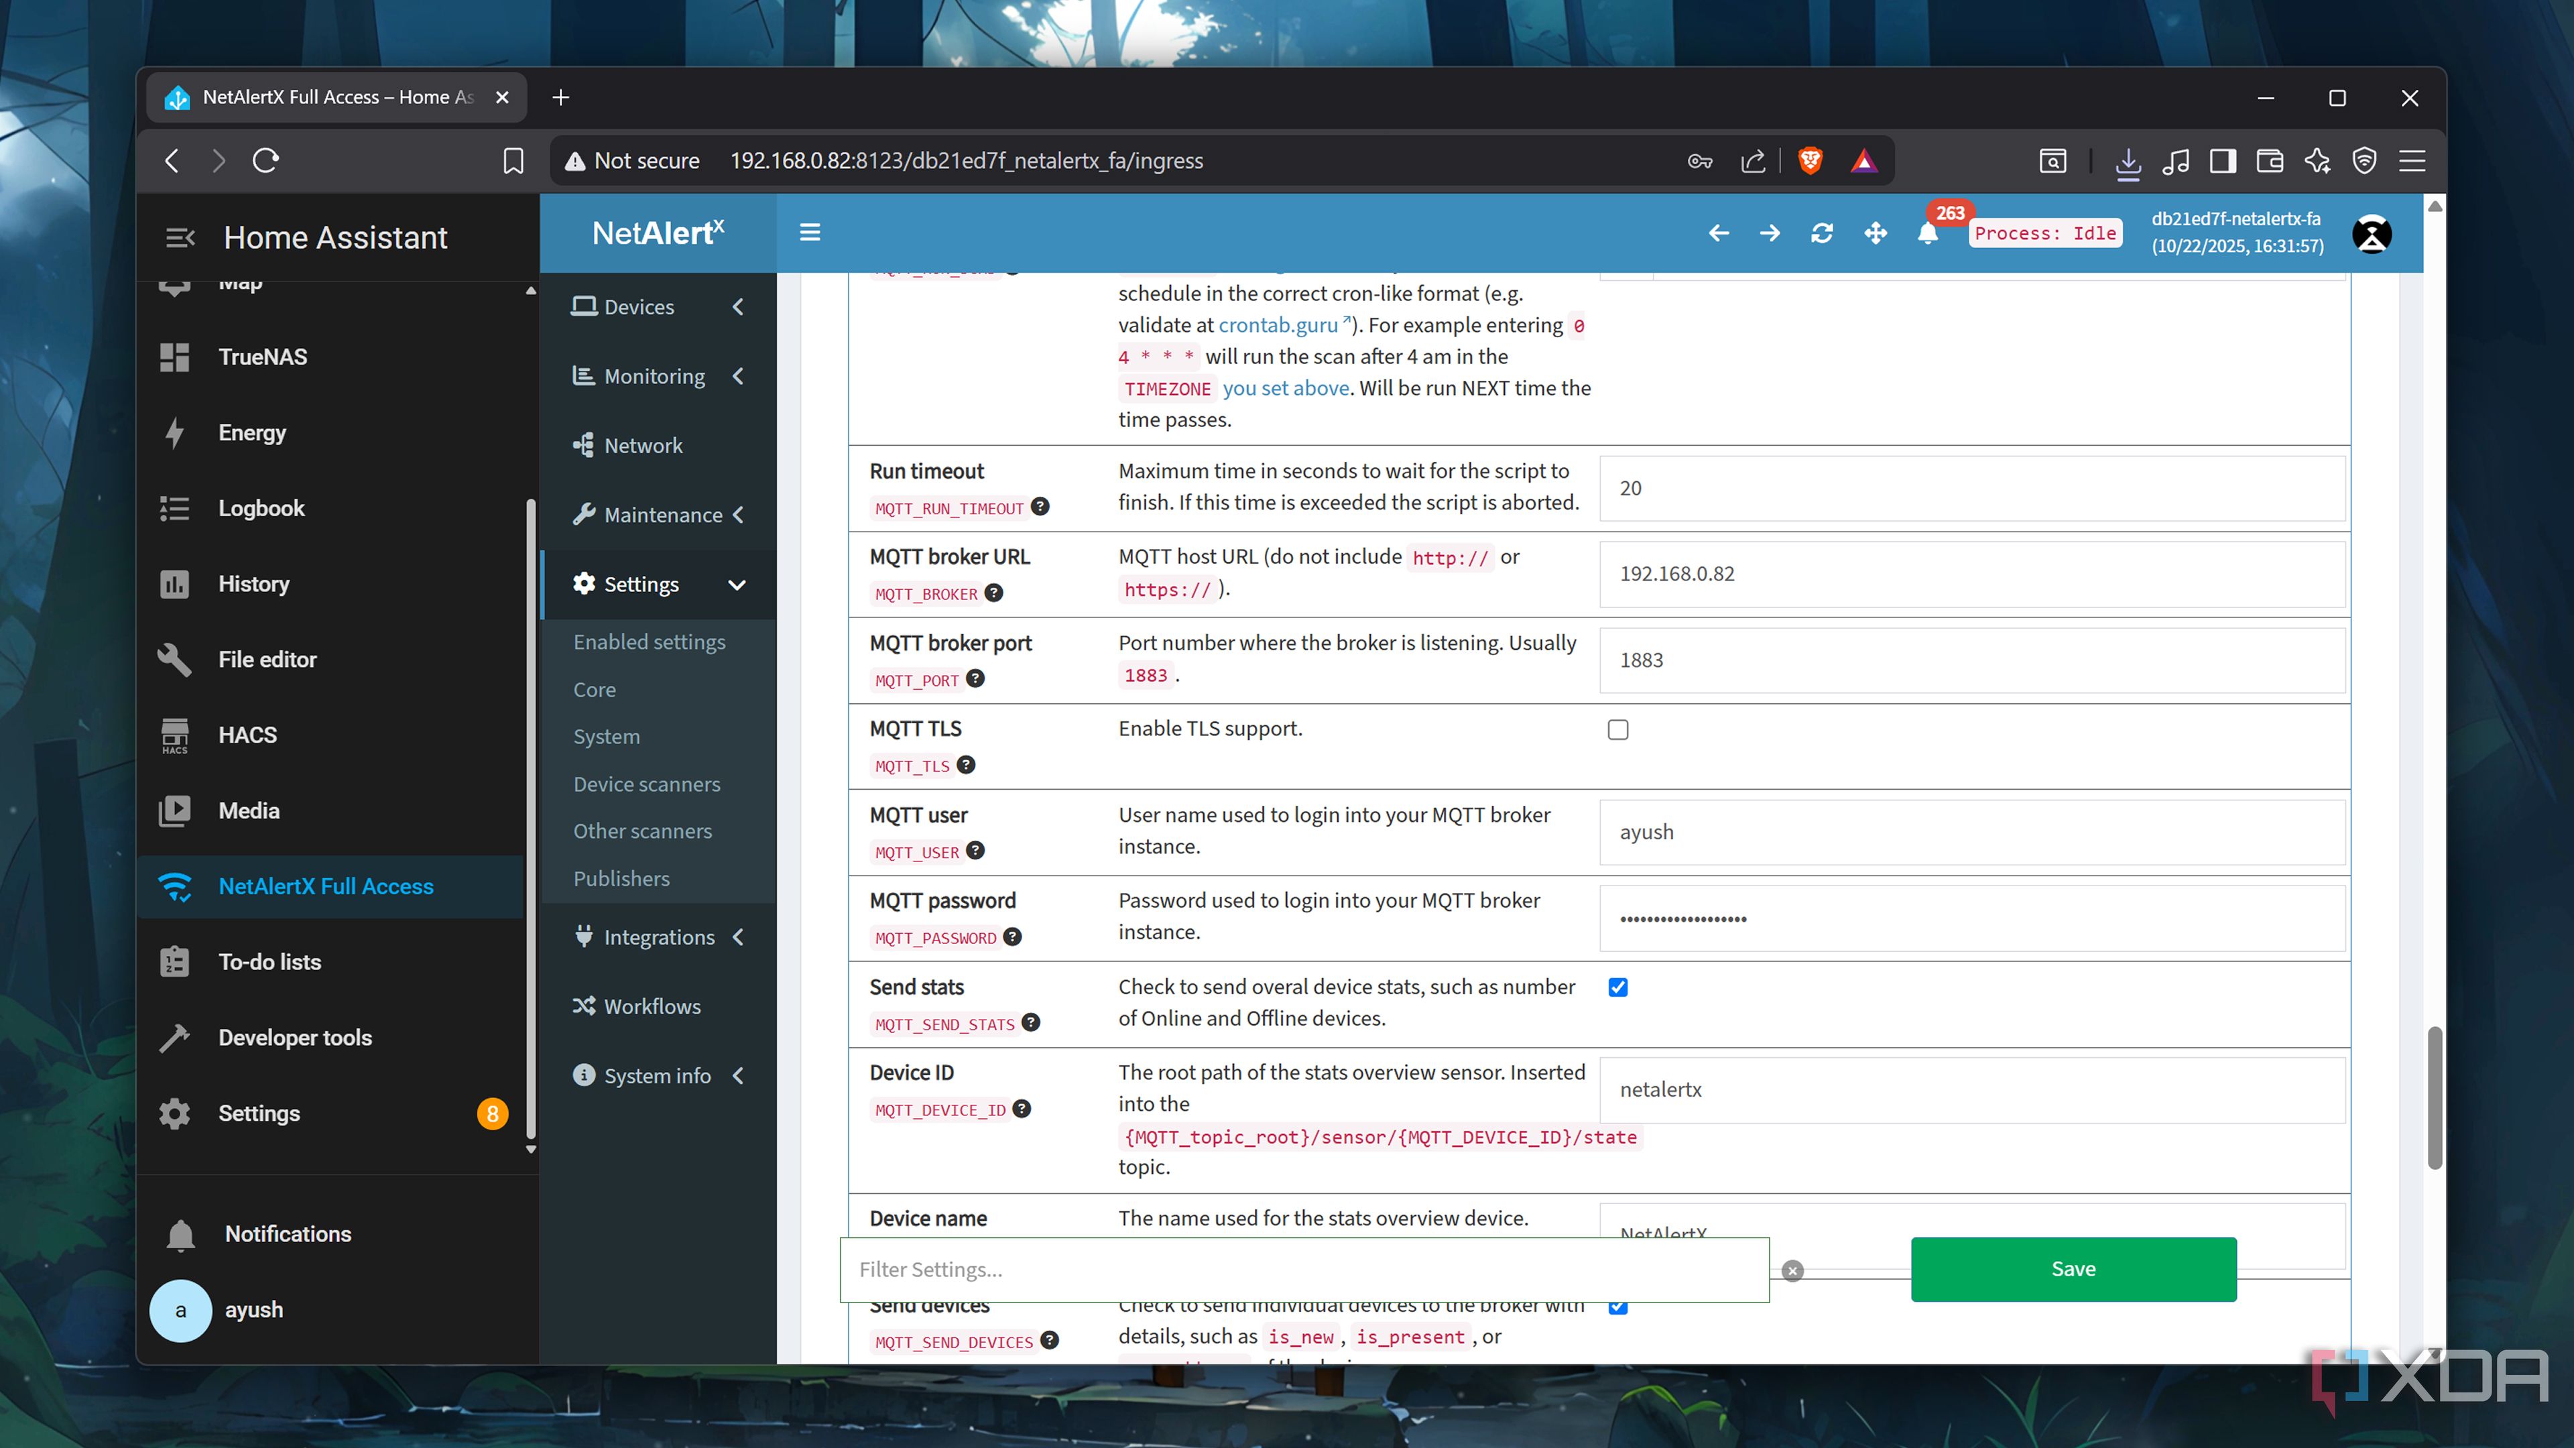Click the NetAlertX back arrow icon
This screenshot has width=2574, height=1448.
tap(1719, 233)
